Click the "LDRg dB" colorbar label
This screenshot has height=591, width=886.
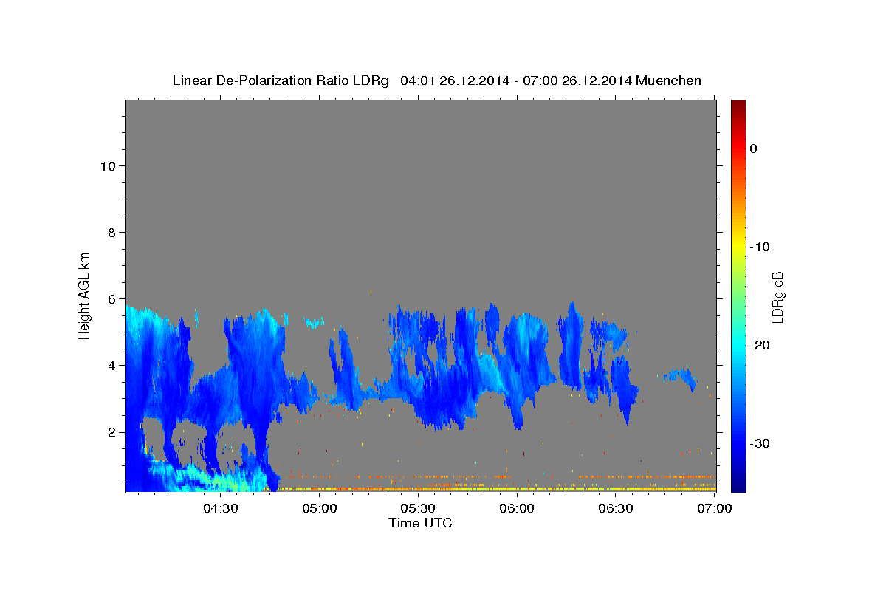pyautogui.click(x=777, y=296)
